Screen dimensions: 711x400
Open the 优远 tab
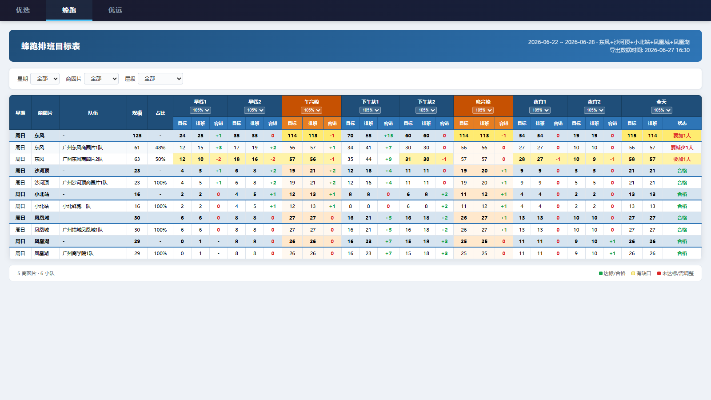pos(116,10)
